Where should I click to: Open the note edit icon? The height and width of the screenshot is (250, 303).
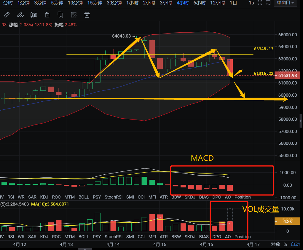[74, 15]
